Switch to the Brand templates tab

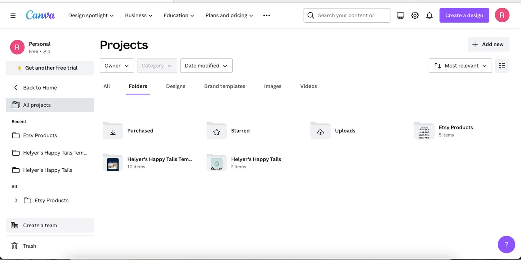point(225,86)
